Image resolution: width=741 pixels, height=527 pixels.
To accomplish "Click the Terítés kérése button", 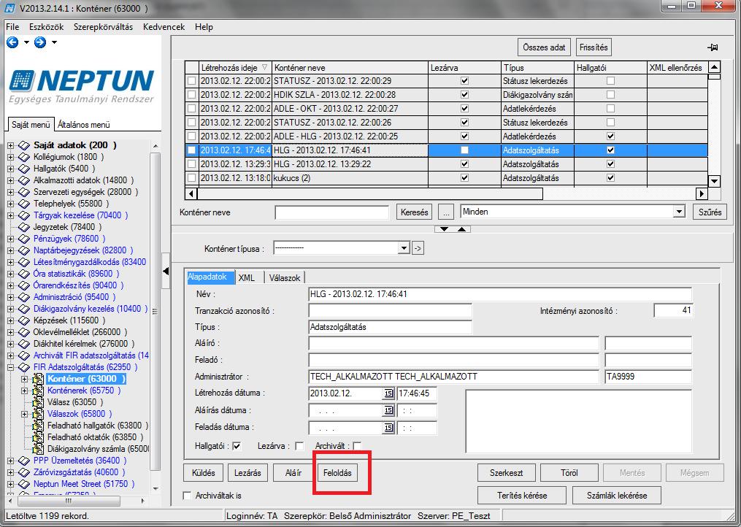I will click(522, 496).
